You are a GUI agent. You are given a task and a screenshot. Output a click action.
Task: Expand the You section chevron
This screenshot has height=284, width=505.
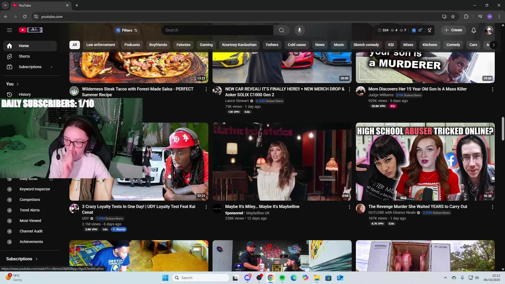[x=17, y=84]
